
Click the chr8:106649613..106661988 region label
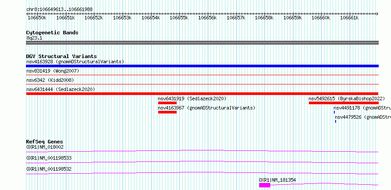[x=59, y=10]
